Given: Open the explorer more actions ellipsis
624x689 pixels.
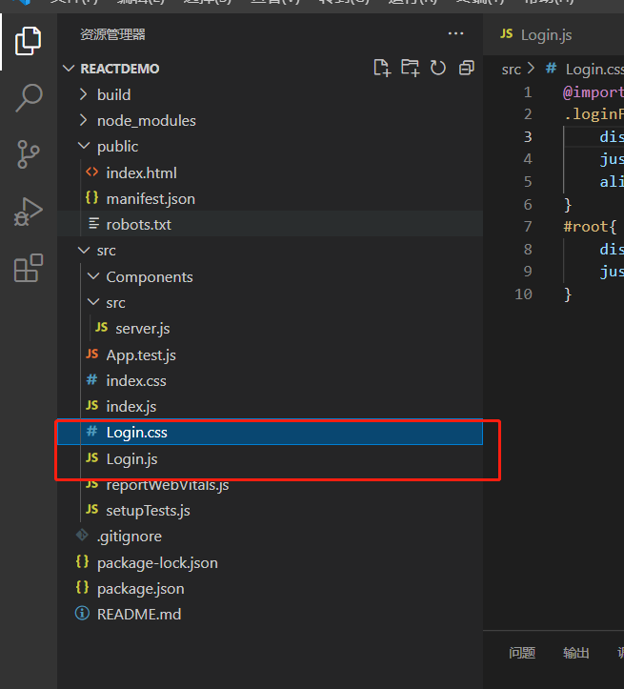Looking at the screenshot, I should [455, 33].
